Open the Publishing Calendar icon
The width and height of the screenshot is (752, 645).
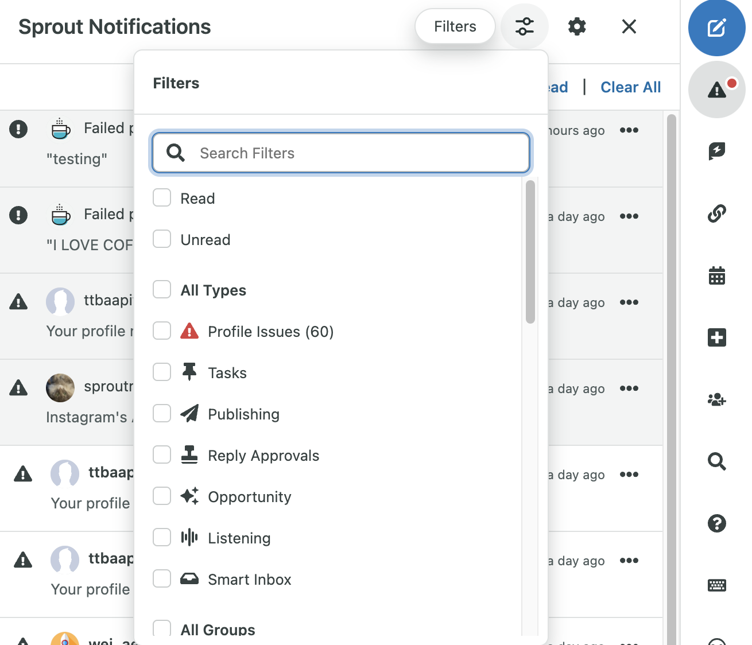click(716, 275)
